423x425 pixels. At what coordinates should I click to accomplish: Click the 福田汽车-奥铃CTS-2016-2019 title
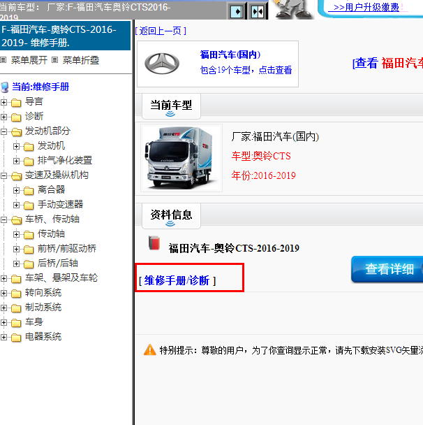[234, 248]
